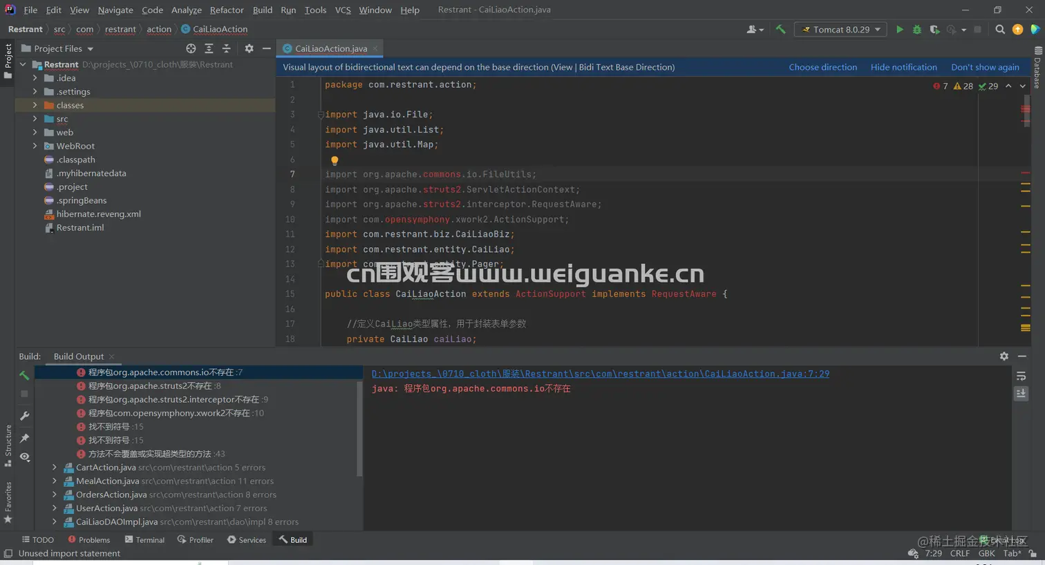This screenshot has height=565, width=1045.
Task: Toggle soft-wrap in build output
Action: pyautogui.click(x=1021, y=376)
